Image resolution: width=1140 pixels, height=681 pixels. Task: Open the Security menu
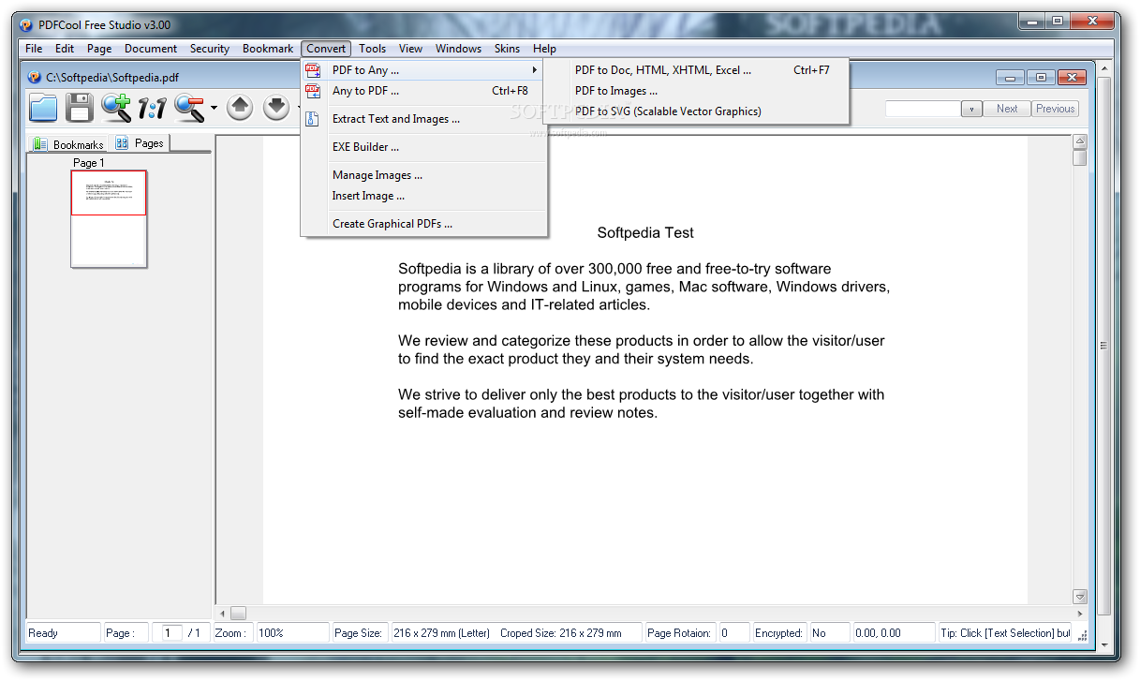coord(210,49)
